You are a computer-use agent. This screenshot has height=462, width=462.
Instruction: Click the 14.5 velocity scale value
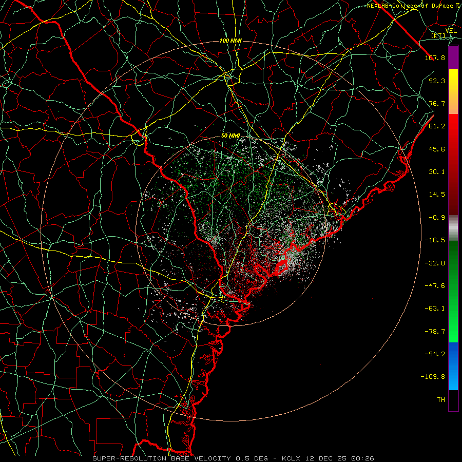tap(437, 195)
